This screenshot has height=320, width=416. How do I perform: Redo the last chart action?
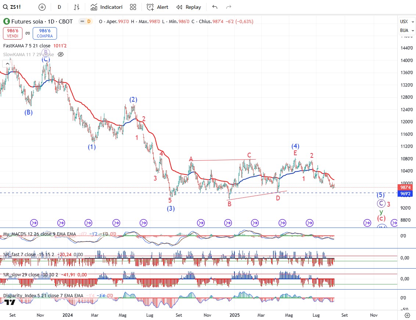[x=229, y=7]
